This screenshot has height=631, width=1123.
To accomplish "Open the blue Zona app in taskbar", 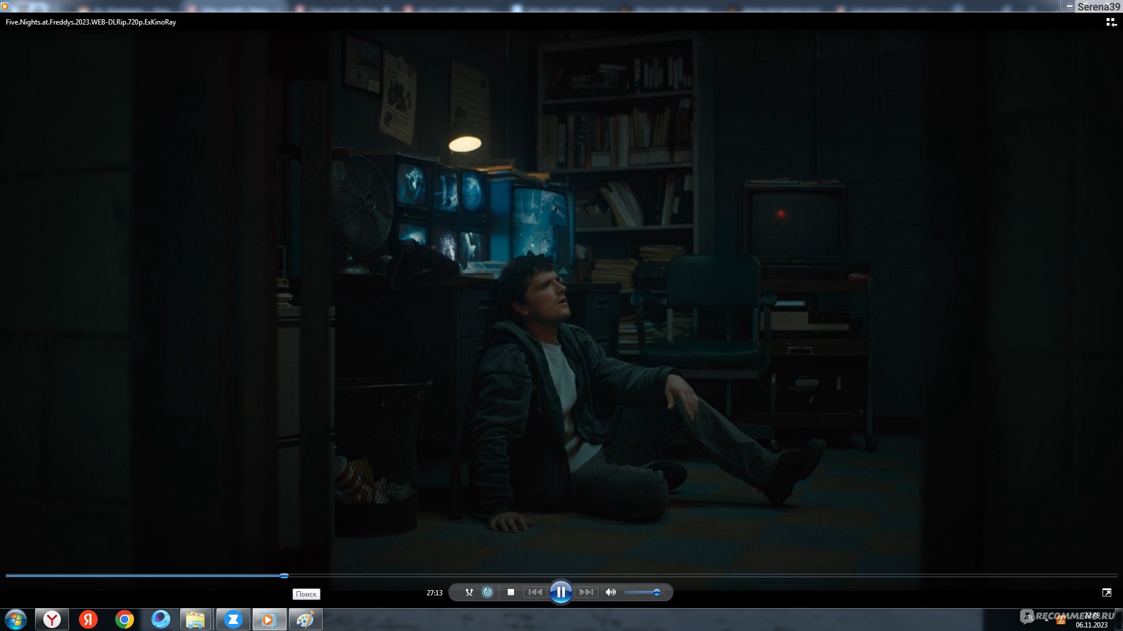I will tap(233, 619).
